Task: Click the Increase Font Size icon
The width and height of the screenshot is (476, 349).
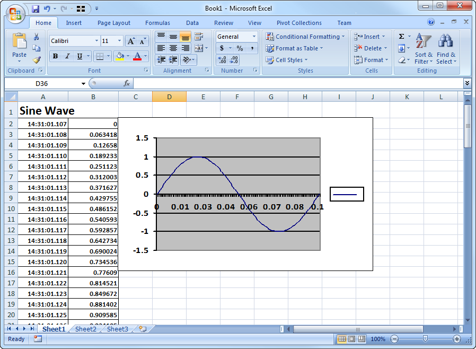Action: (131, 41)
